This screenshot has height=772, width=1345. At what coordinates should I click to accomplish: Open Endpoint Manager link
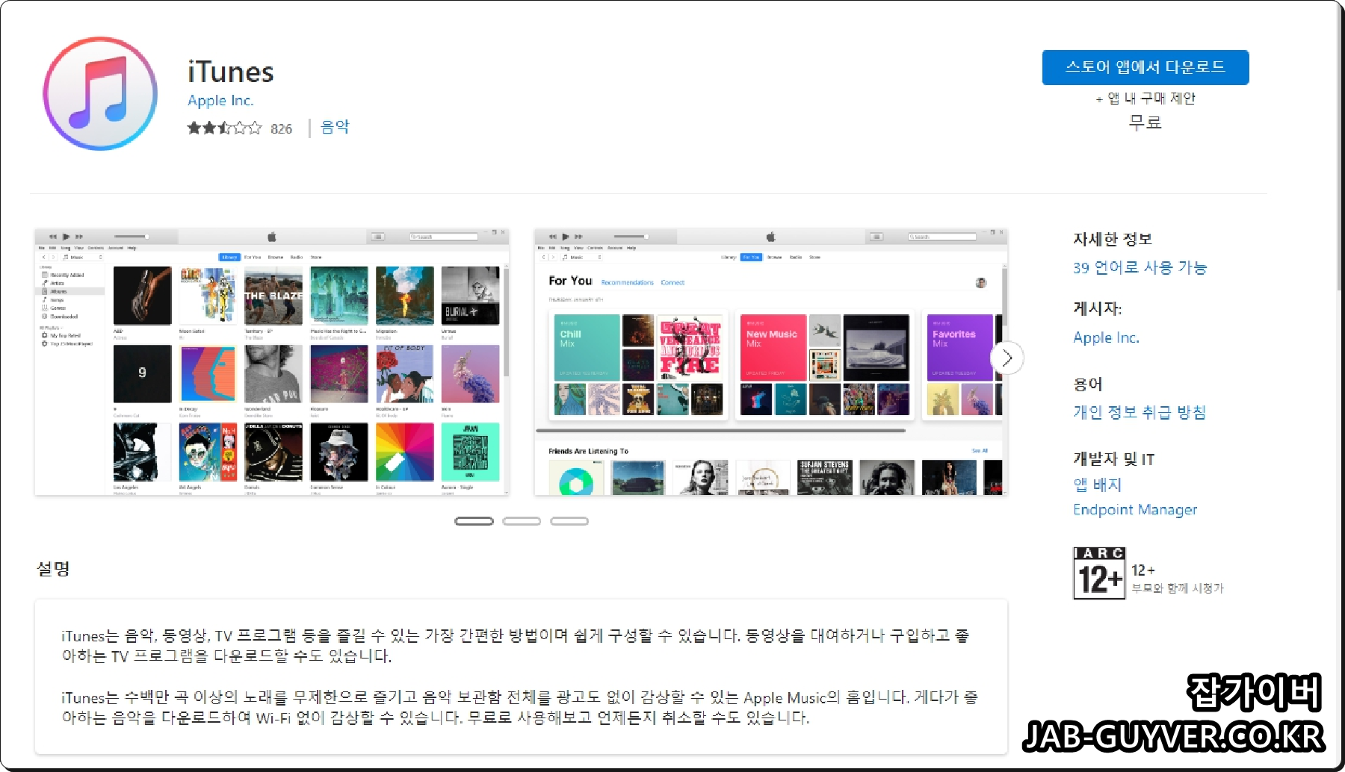(1135, 509)
